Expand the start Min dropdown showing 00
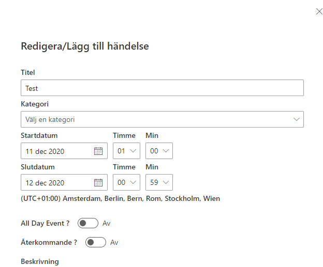 click(x=159, y=151)
